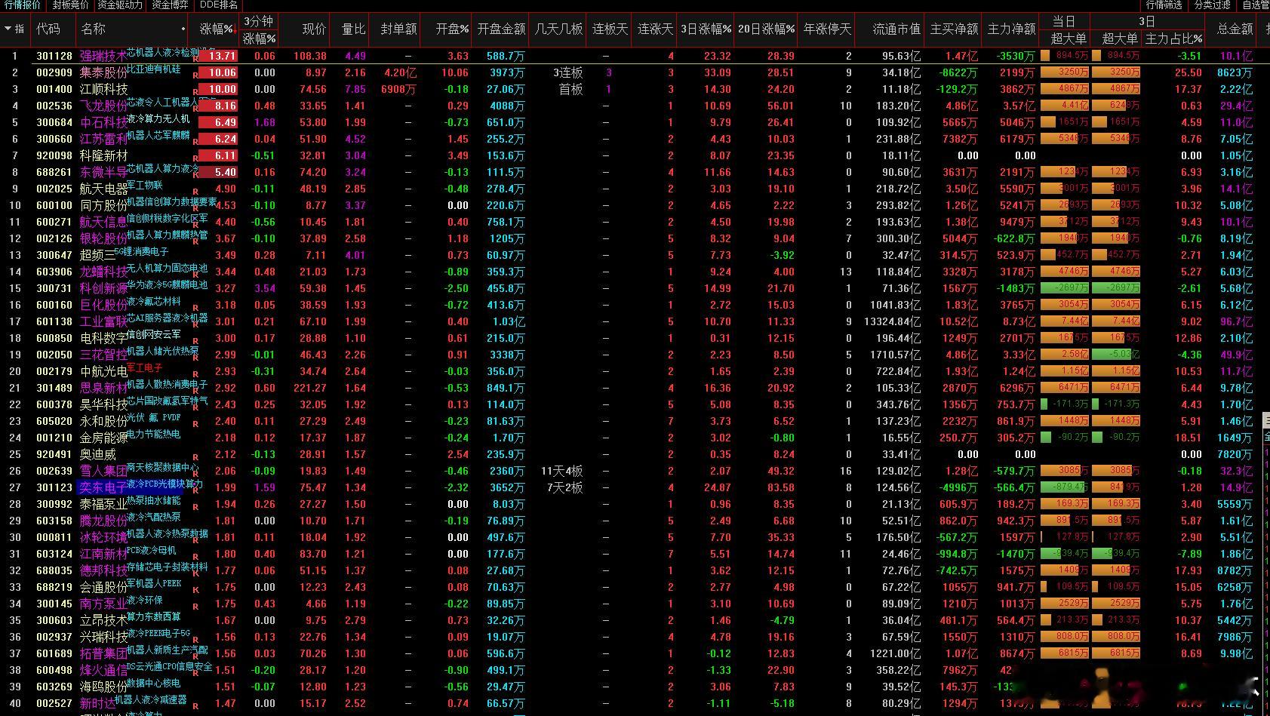Click 封单额 value 4.20亿
The height and width of the screenshot is (716, 1270).
(x=400, y=72)
